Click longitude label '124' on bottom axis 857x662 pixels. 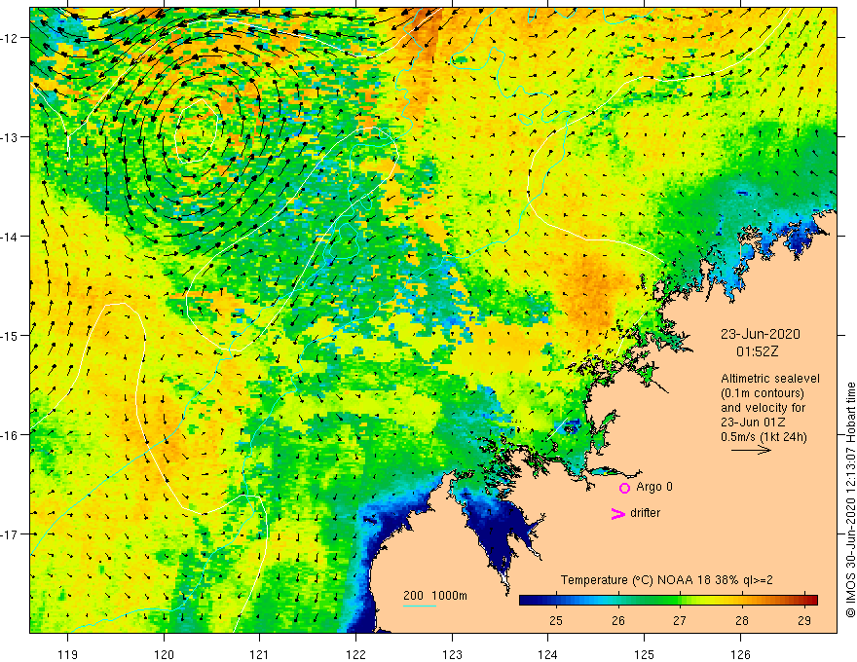click(x=548, y=654)
